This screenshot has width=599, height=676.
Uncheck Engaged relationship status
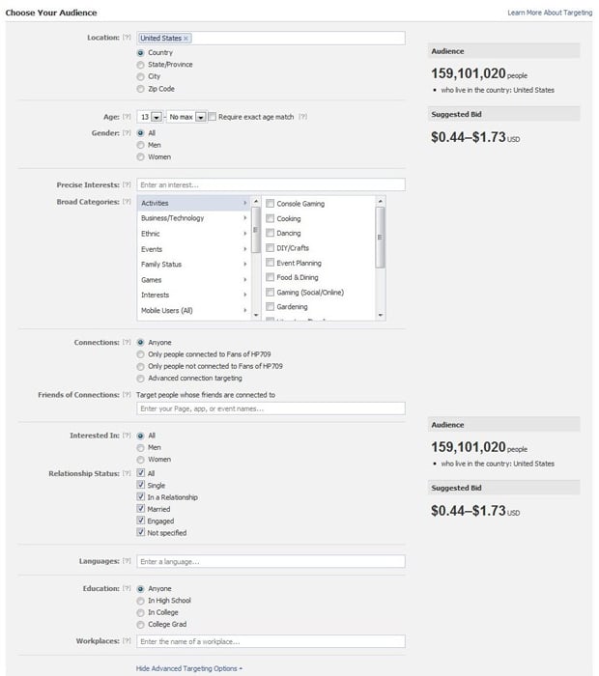pyautogui.click(x=141, y=521)
